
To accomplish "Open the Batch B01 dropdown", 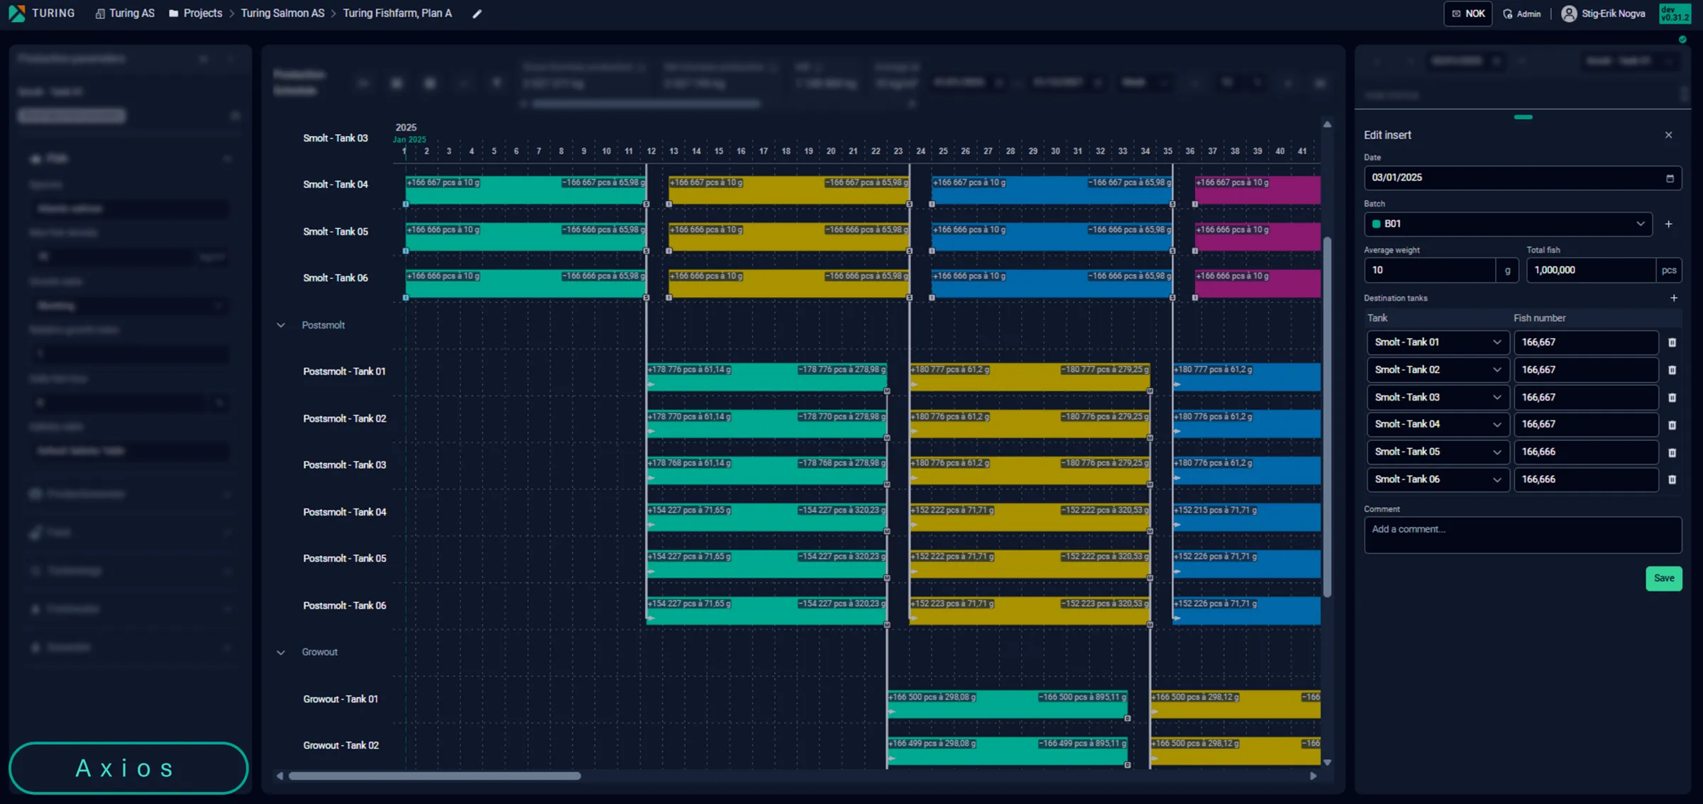I will pyautogui.click(x=1507, y=224).
